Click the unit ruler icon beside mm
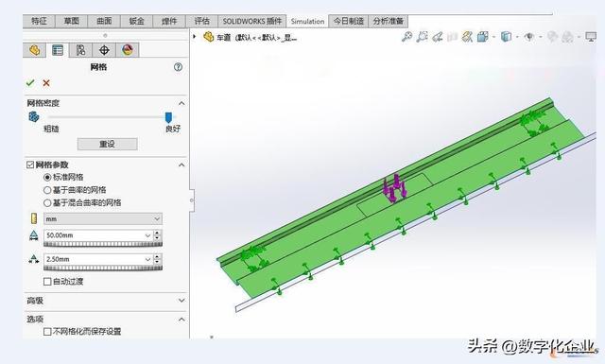 tap(34, 218)
